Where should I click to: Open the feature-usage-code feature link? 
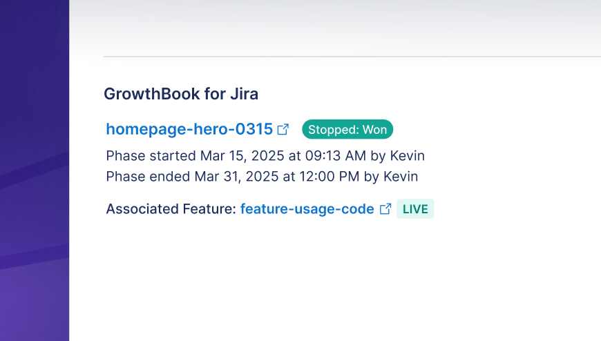tap(307, 209)
